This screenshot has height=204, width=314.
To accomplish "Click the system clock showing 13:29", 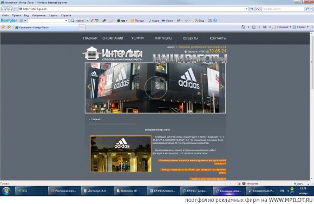I will click(x=303, y=188).
